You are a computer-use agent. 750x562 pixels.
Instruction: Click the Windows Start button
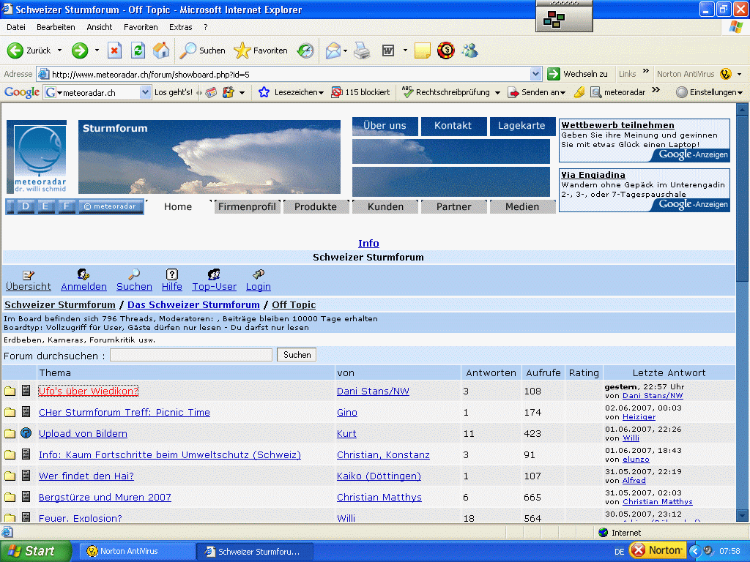[36, 551]
